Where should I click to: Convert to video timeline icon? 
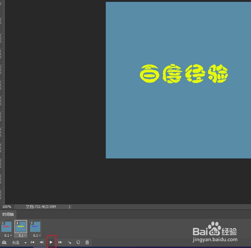pyautogui.click(x=4, y=242)
